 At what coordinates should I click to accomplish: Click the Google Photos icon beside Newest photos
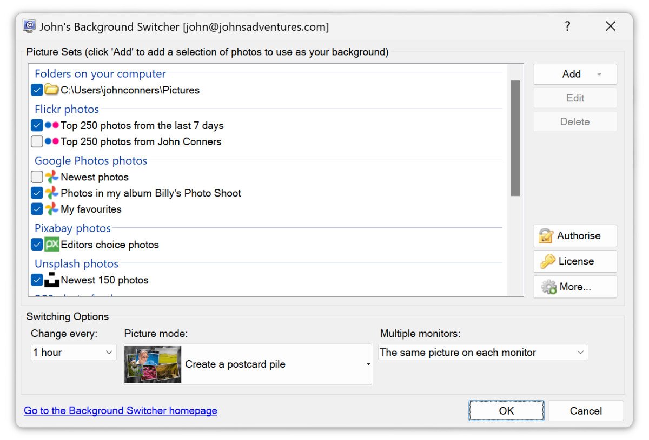click(51, 177)
